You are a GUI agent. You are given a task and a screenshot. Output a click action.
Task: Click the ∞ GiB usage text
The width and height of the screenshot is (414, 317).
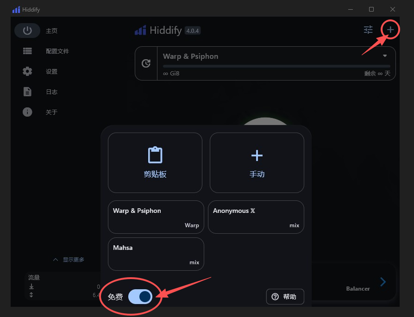[x=171, y=74]
